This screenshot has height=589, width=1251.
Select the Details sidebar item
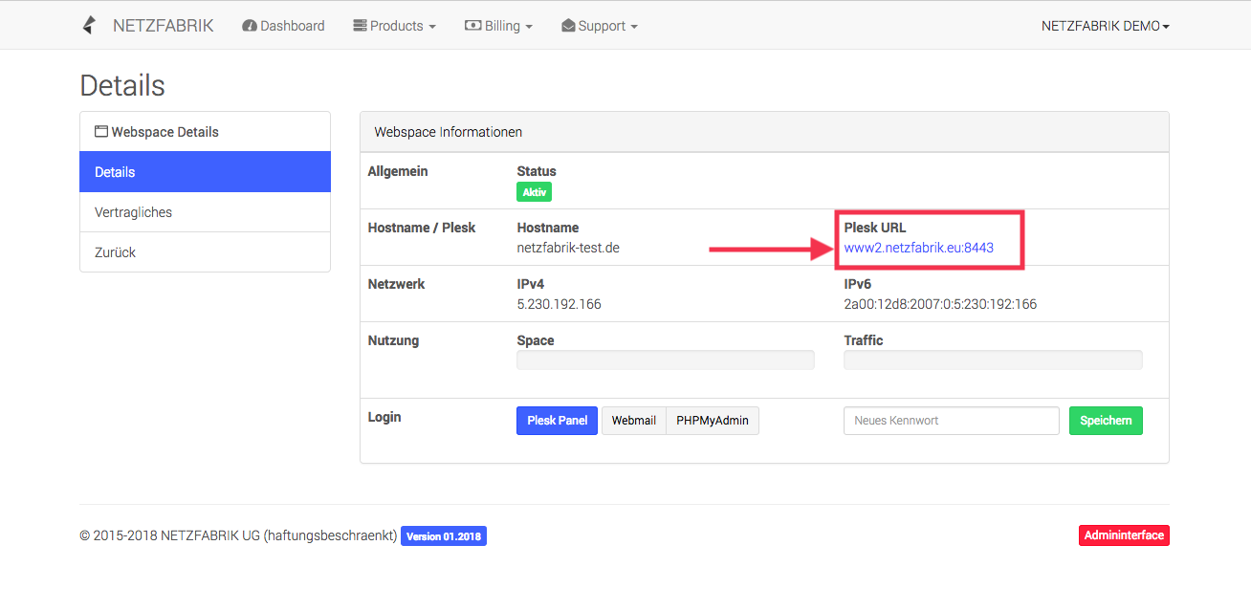pos(206,172)
